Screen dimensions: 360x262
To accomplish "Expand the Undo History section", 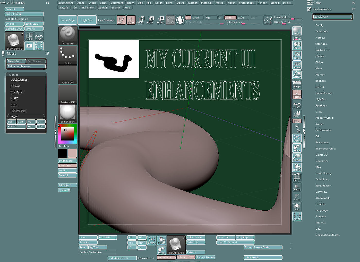I will [x=323, y=173].
